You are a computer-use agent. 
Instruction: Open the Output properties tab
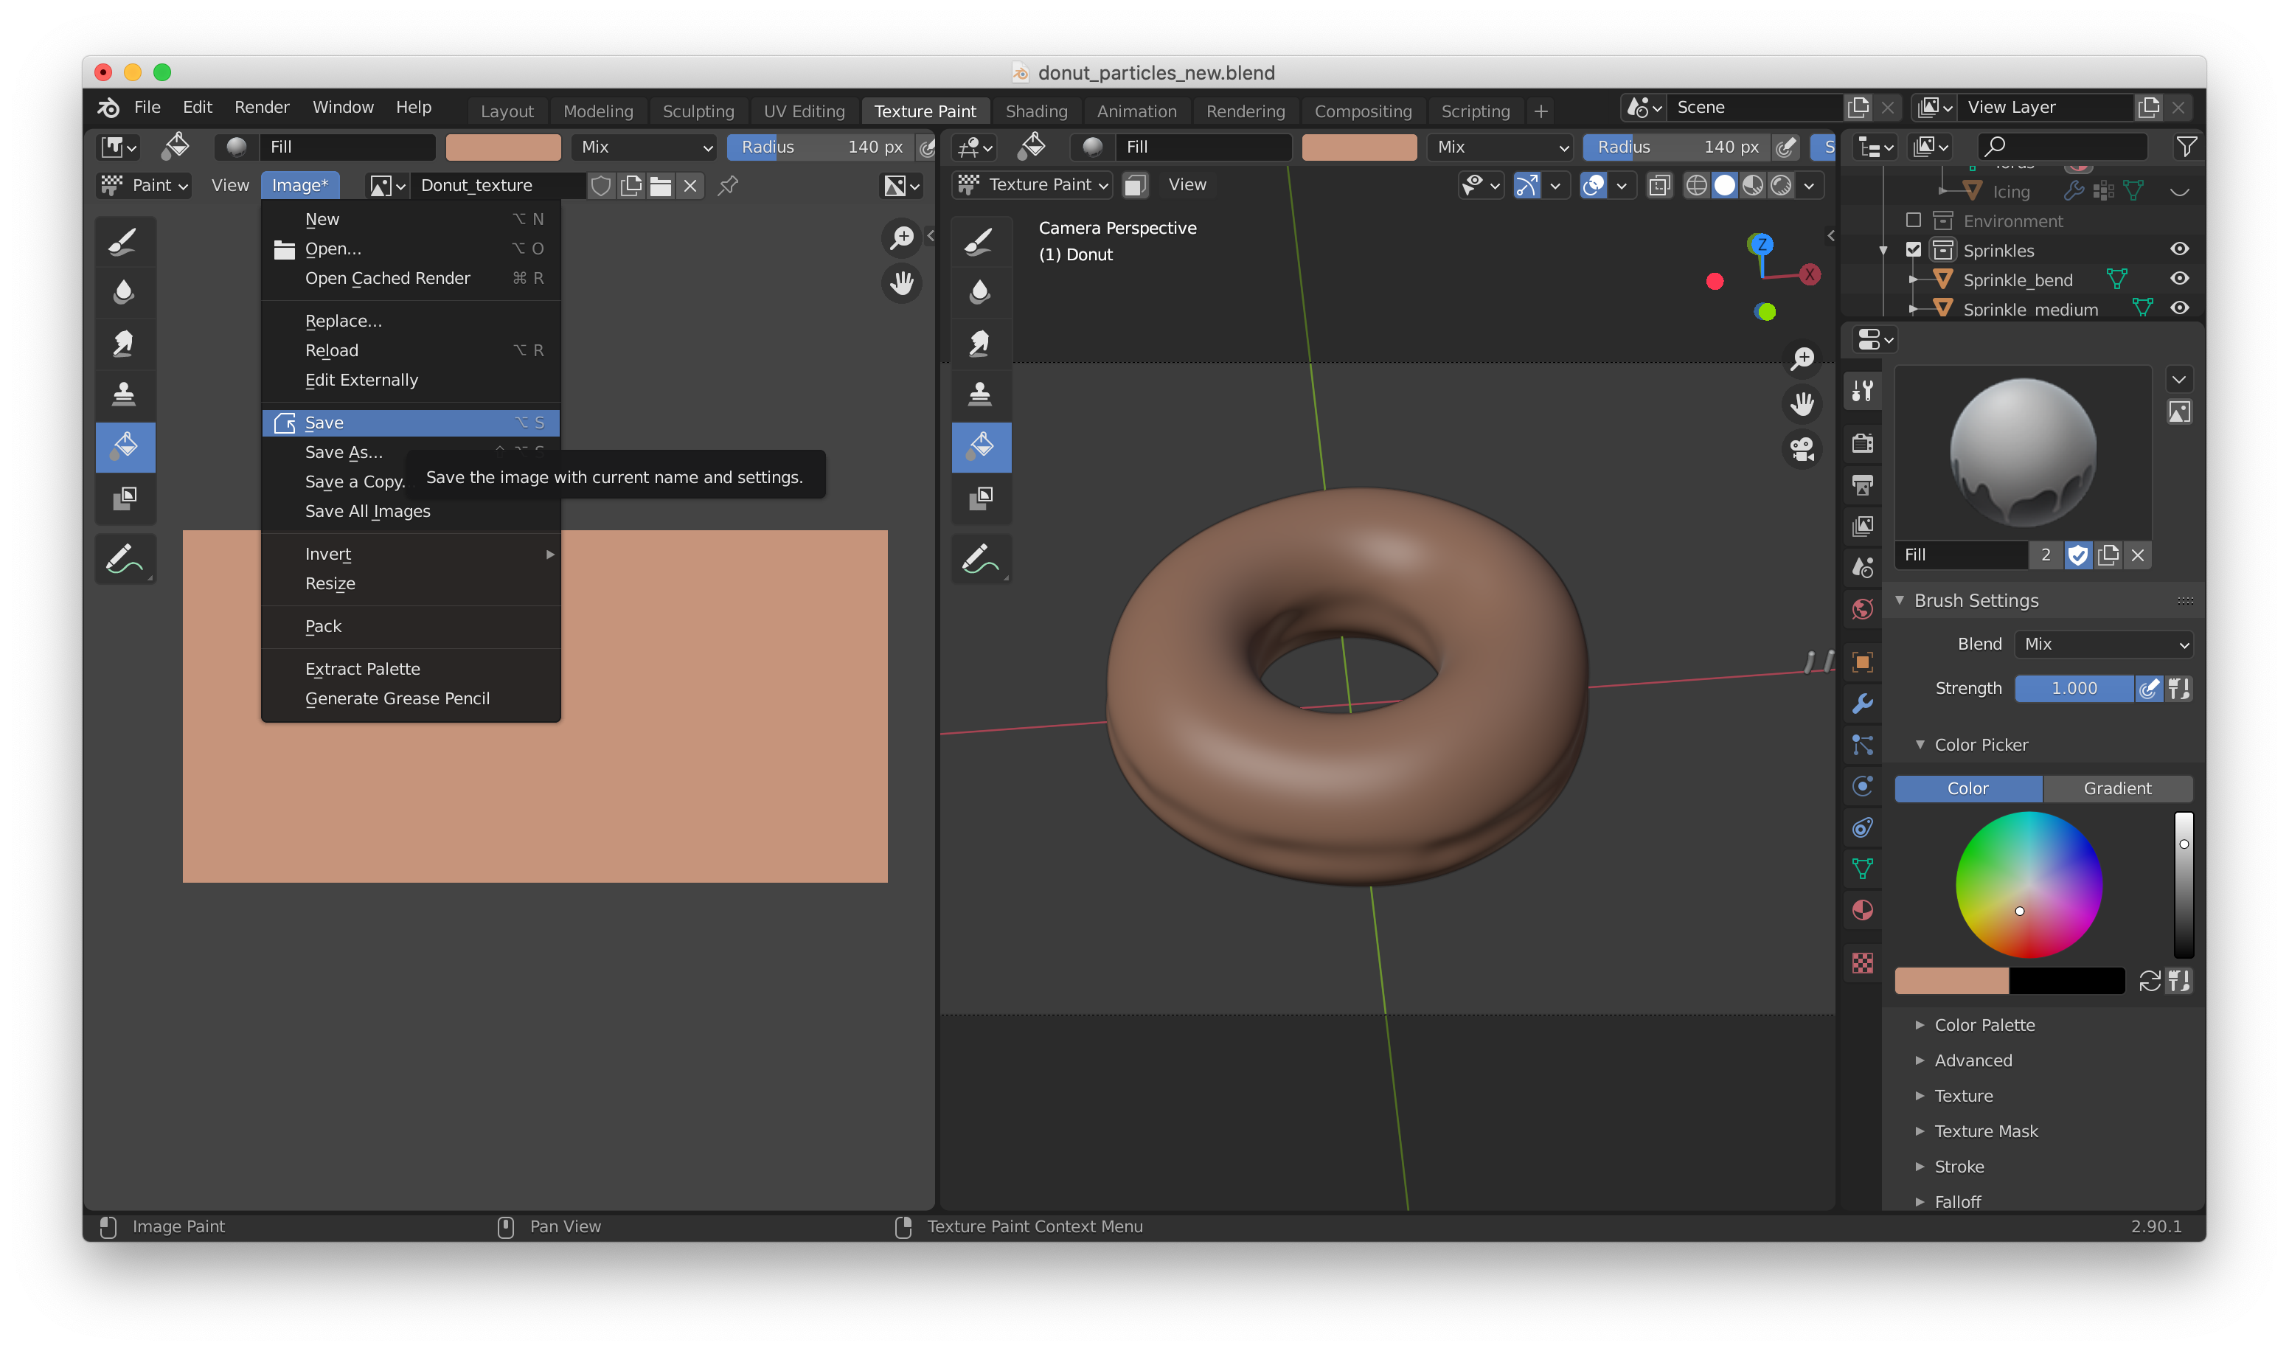coord(1862,485)
